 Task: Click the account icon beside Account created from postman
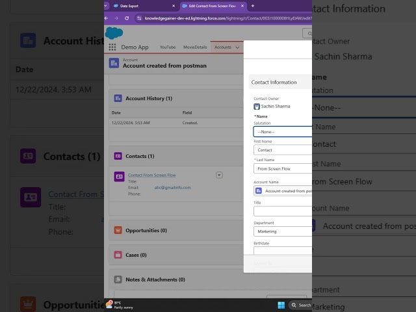(x=114, y=63)
